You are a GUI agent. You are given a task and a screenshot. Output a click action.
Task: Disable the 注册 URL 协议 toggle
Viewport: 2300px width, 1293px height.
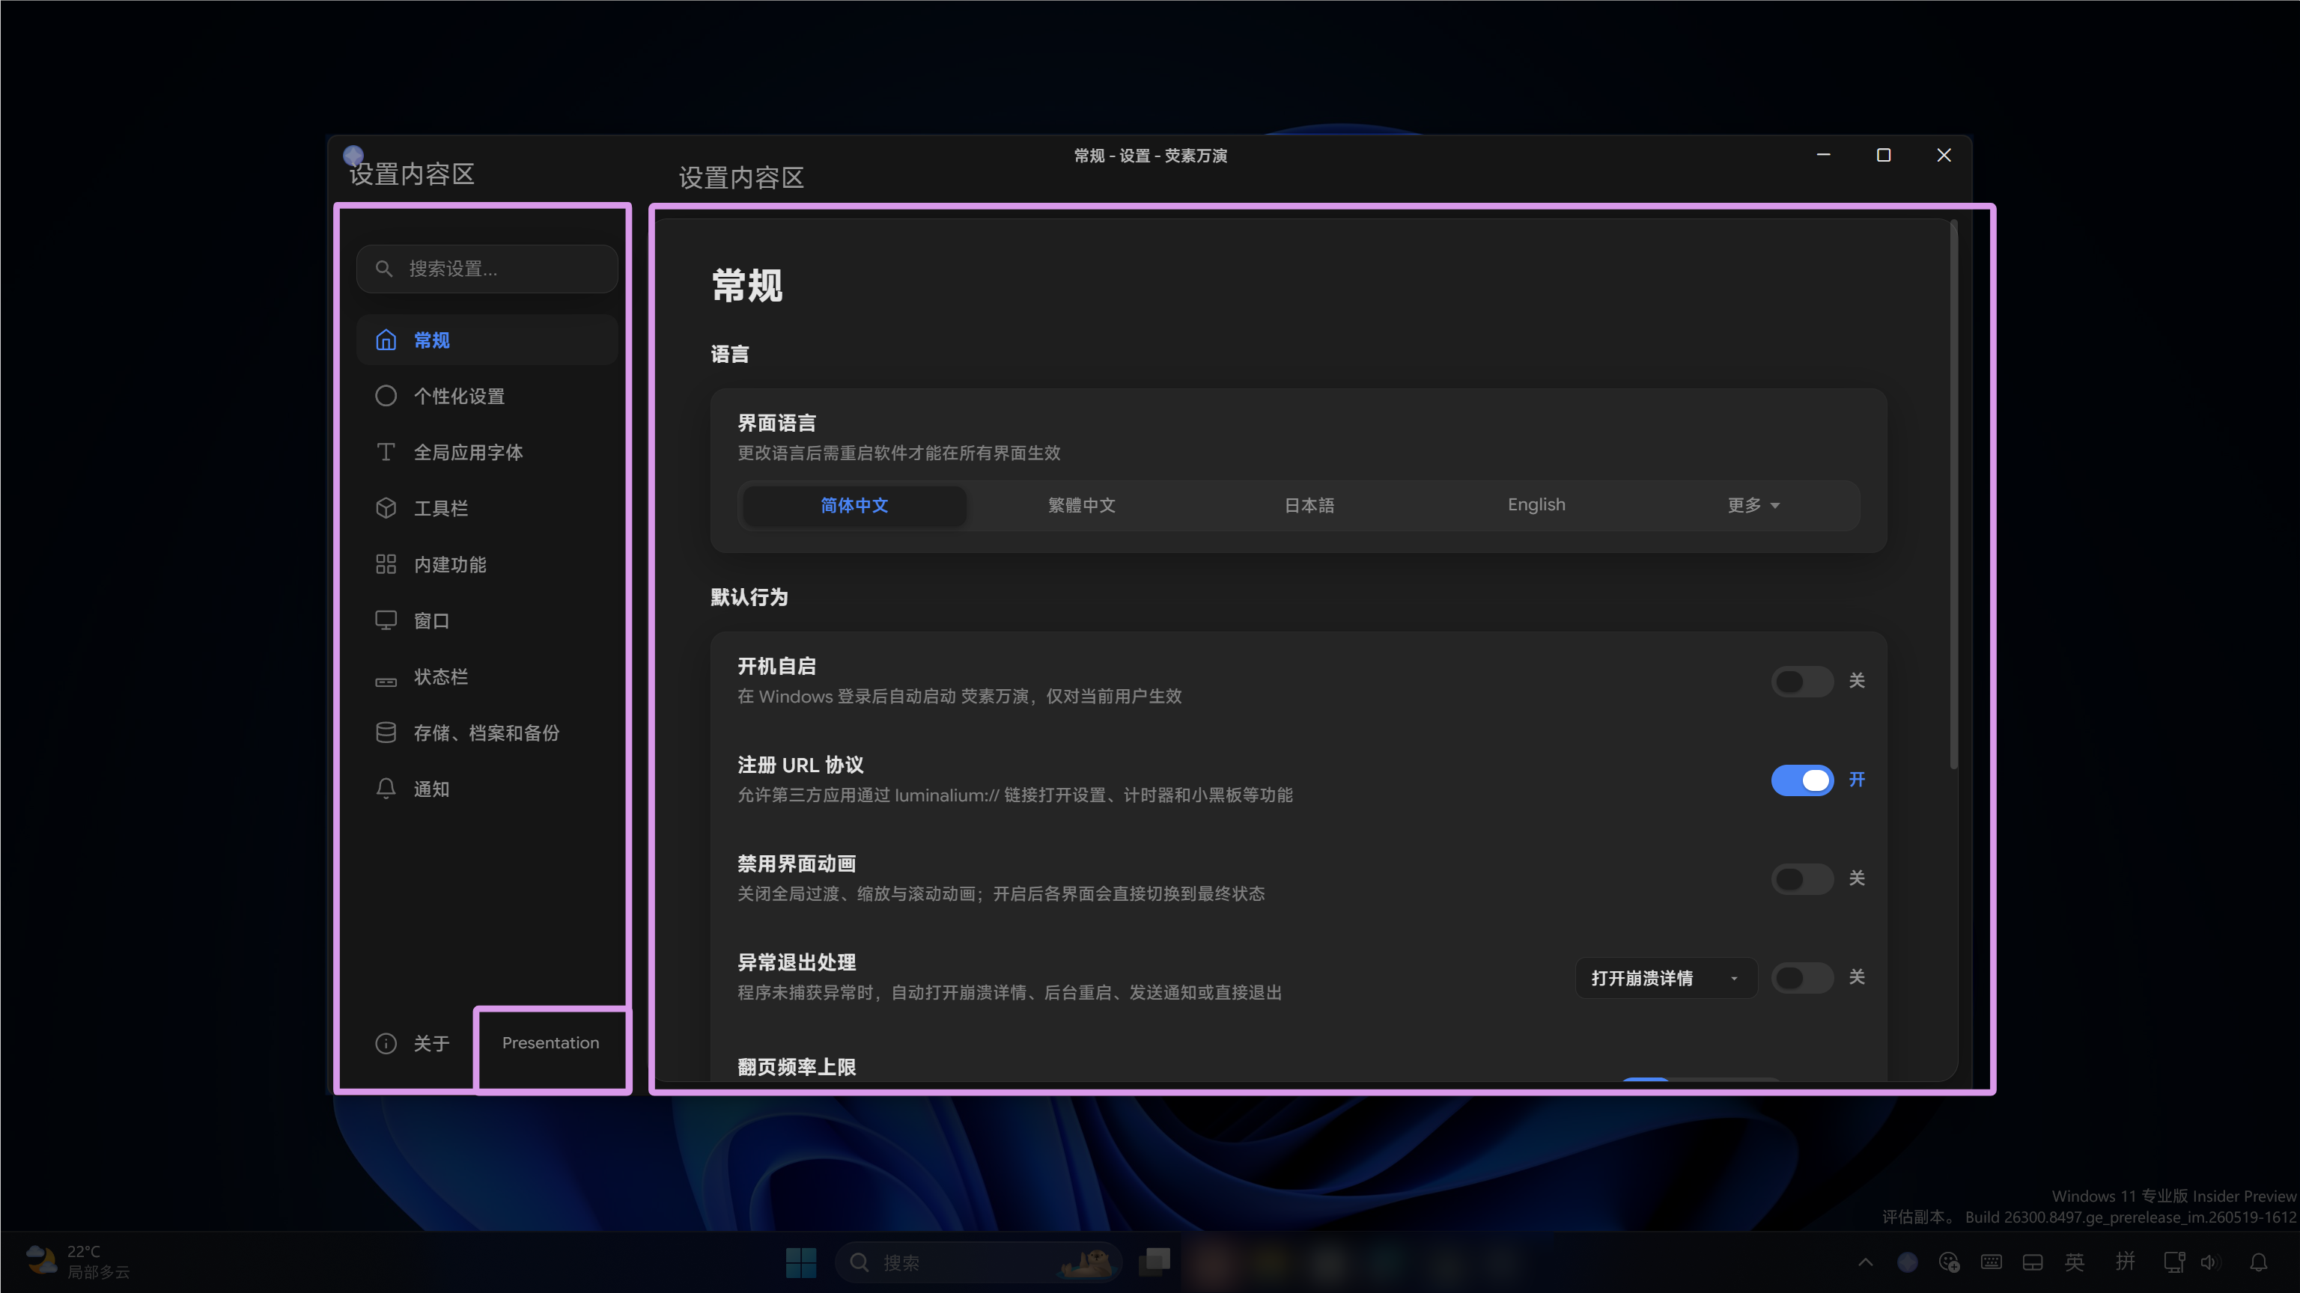[x=1802, y=780]
